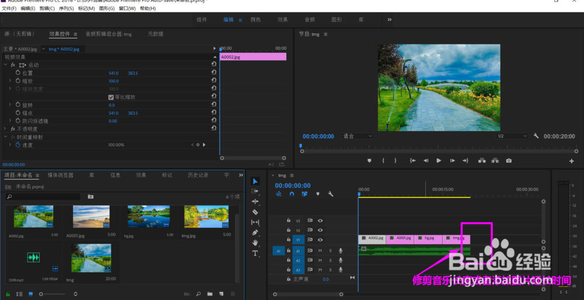Select the Hand tool
This screenshot has height=300, width=584.
click(255, 243)
